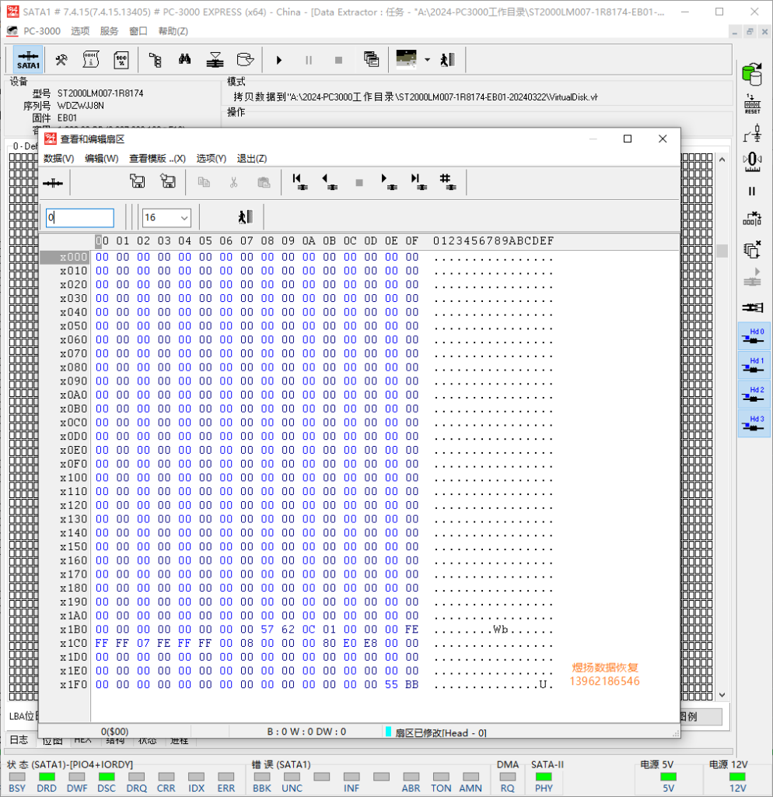This screenshot has height=797, width=773.
Task: Open the drive info scroll icon
Action: click(x=91, y=60)
